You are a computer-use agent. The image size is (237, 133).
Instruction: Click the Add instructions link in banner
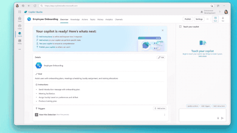[46, 37]
